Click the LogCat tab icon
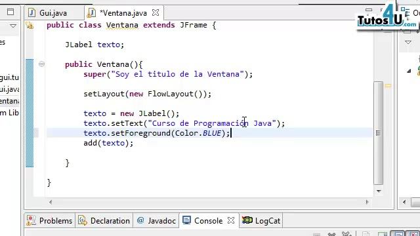The height and width of the screenshot is (236, 420). 247,220
